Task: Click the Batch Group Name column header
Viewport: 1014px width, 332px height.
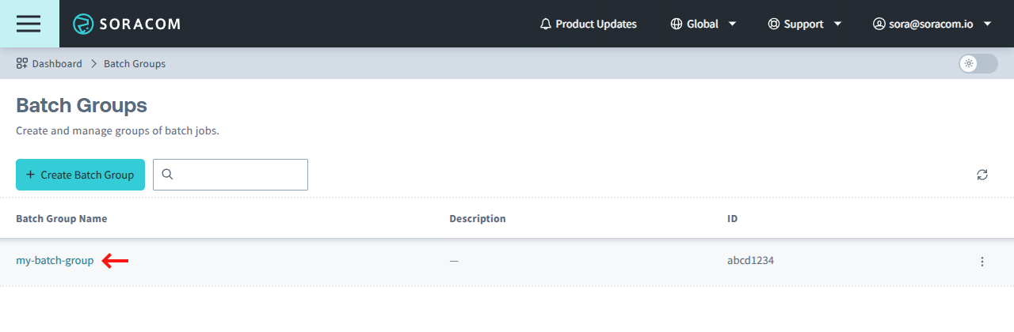Action: point(62,218)
